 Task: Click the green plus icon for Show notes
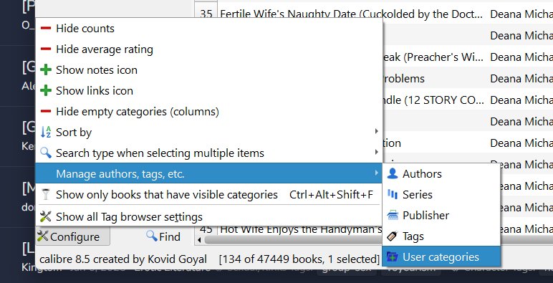(x=46, y=70)
